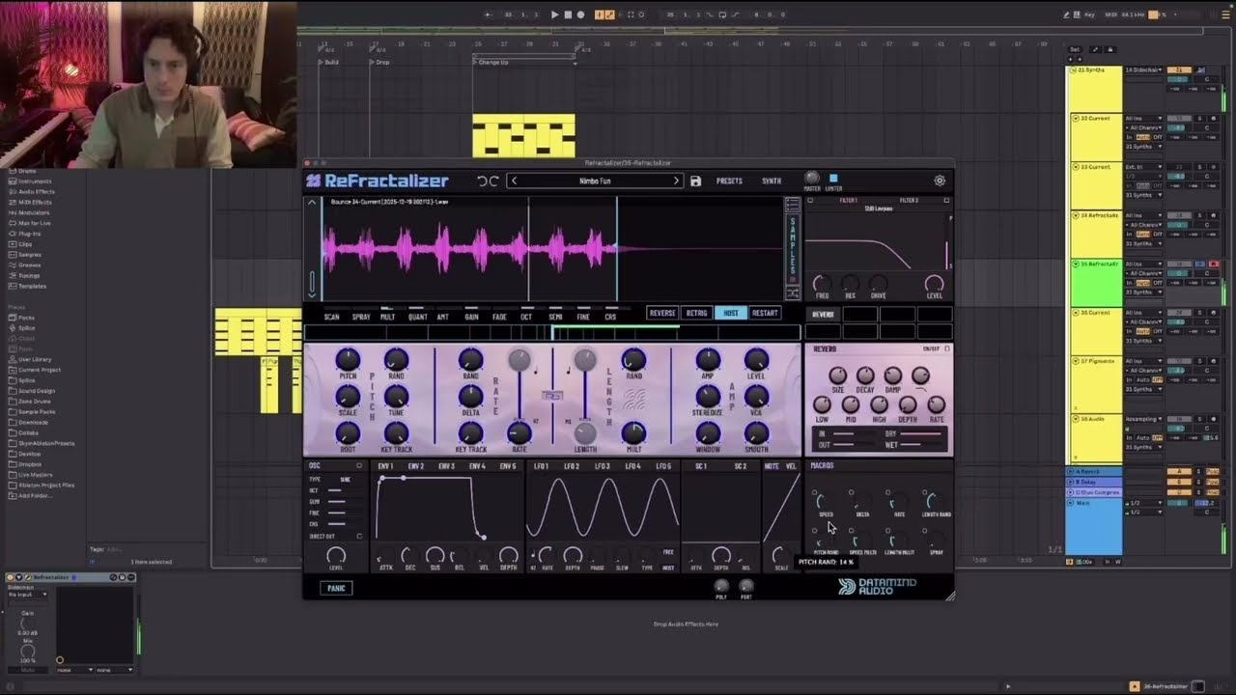Open the ENV 2 tab

click(x=416, y=466)
